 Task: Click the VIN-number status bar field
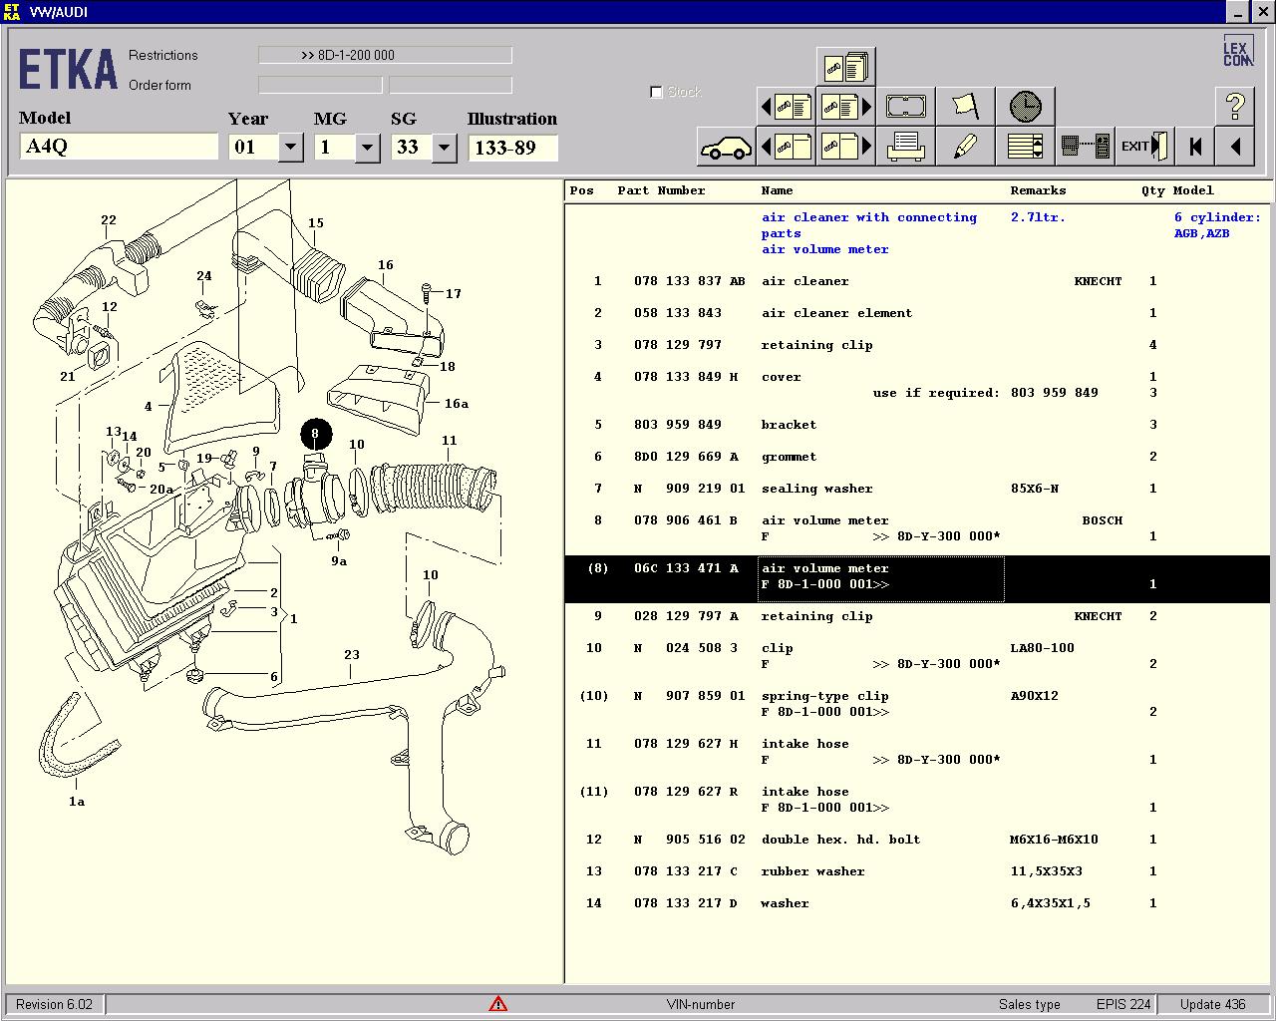pos(701,1004)
